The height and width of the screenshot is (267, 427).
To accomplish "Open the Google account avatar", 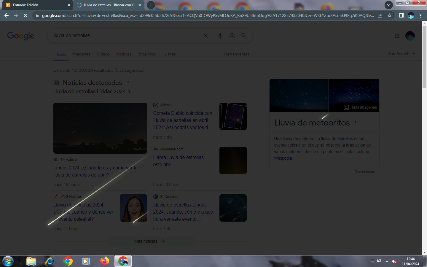I will (410, 36).
